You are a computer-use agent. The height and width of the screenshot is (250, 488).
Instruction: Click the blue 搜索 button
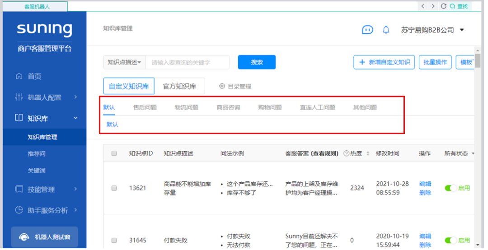point(257,62)
